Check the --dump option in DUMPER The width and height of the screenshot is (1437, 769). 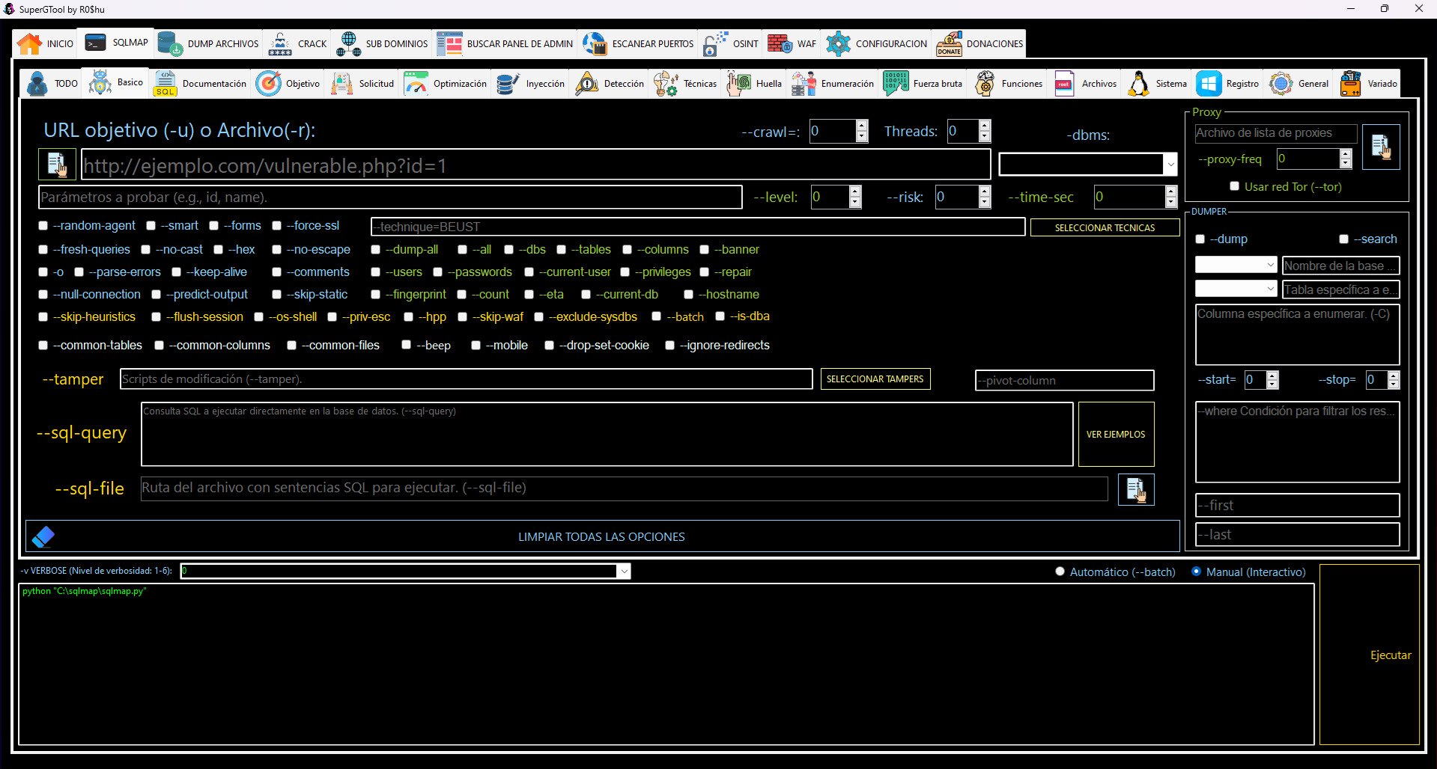coord(1200,239)
